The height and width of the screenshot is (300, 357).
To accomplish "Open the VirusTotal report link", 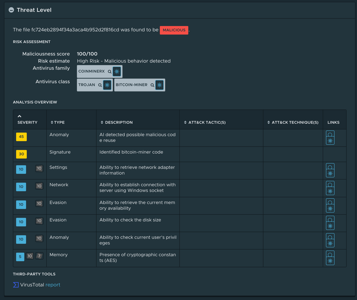I will point(53,285).
